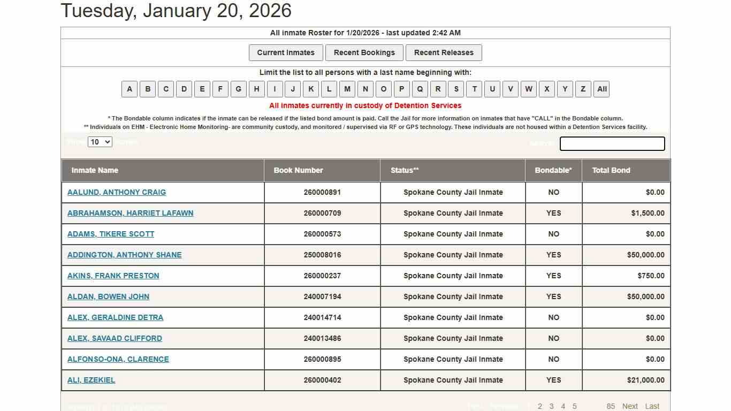Open the entries-per-page dropdown showing 10

(100, 141)
